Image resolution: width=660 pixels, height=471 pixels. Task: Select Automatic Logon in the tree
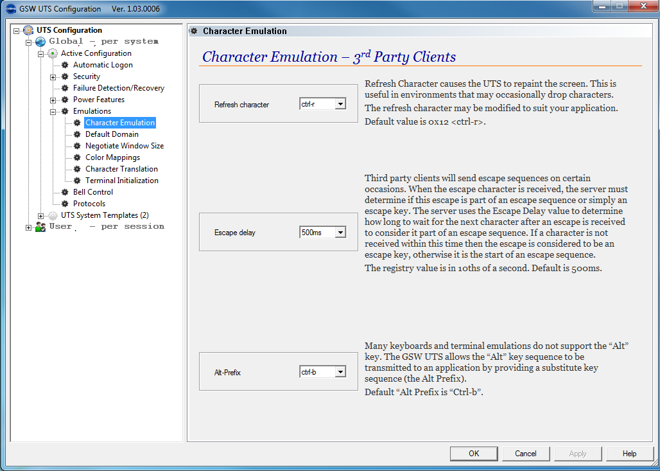click(103, 65)
